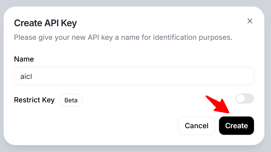Confirm creating the API key named aicl
Viewport: 271px width, 152px height.
[236, 126]
